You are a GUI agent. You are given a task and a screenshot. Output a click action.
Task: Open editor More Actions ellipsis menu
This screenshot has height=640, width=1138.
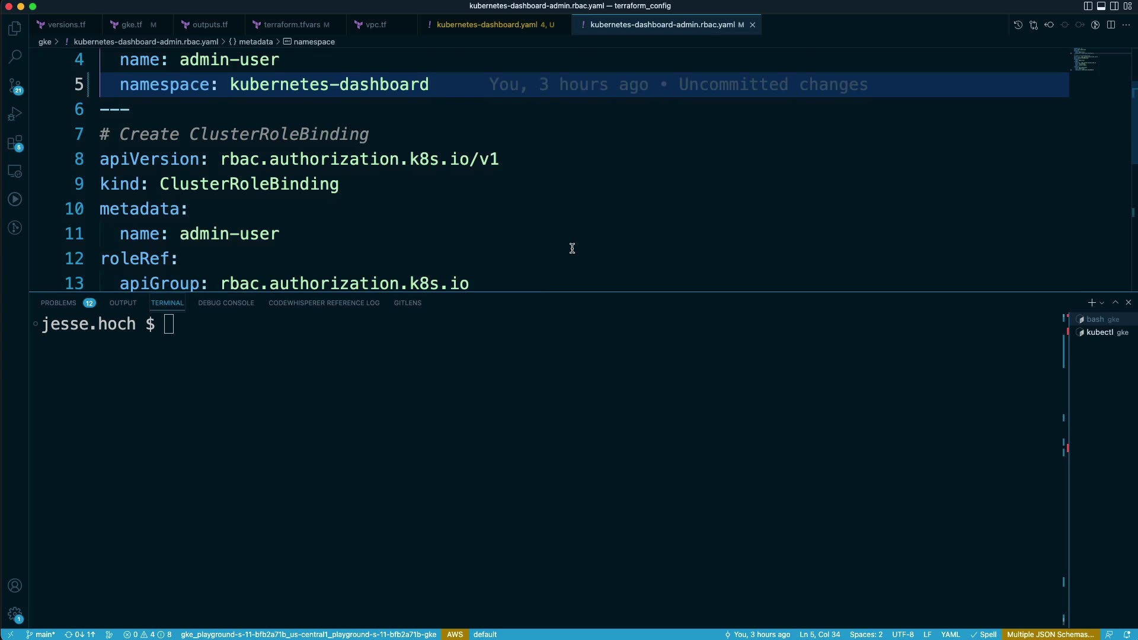click(x=1126, y=25)
